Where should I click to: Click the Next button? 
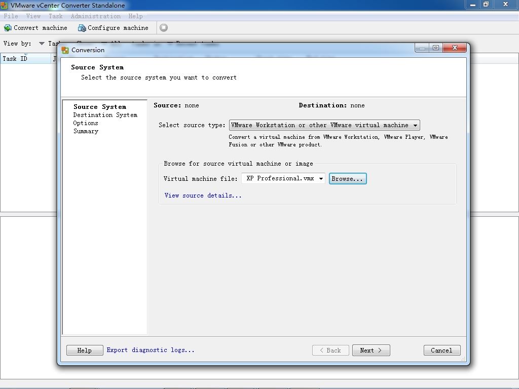tap(371, 351)
